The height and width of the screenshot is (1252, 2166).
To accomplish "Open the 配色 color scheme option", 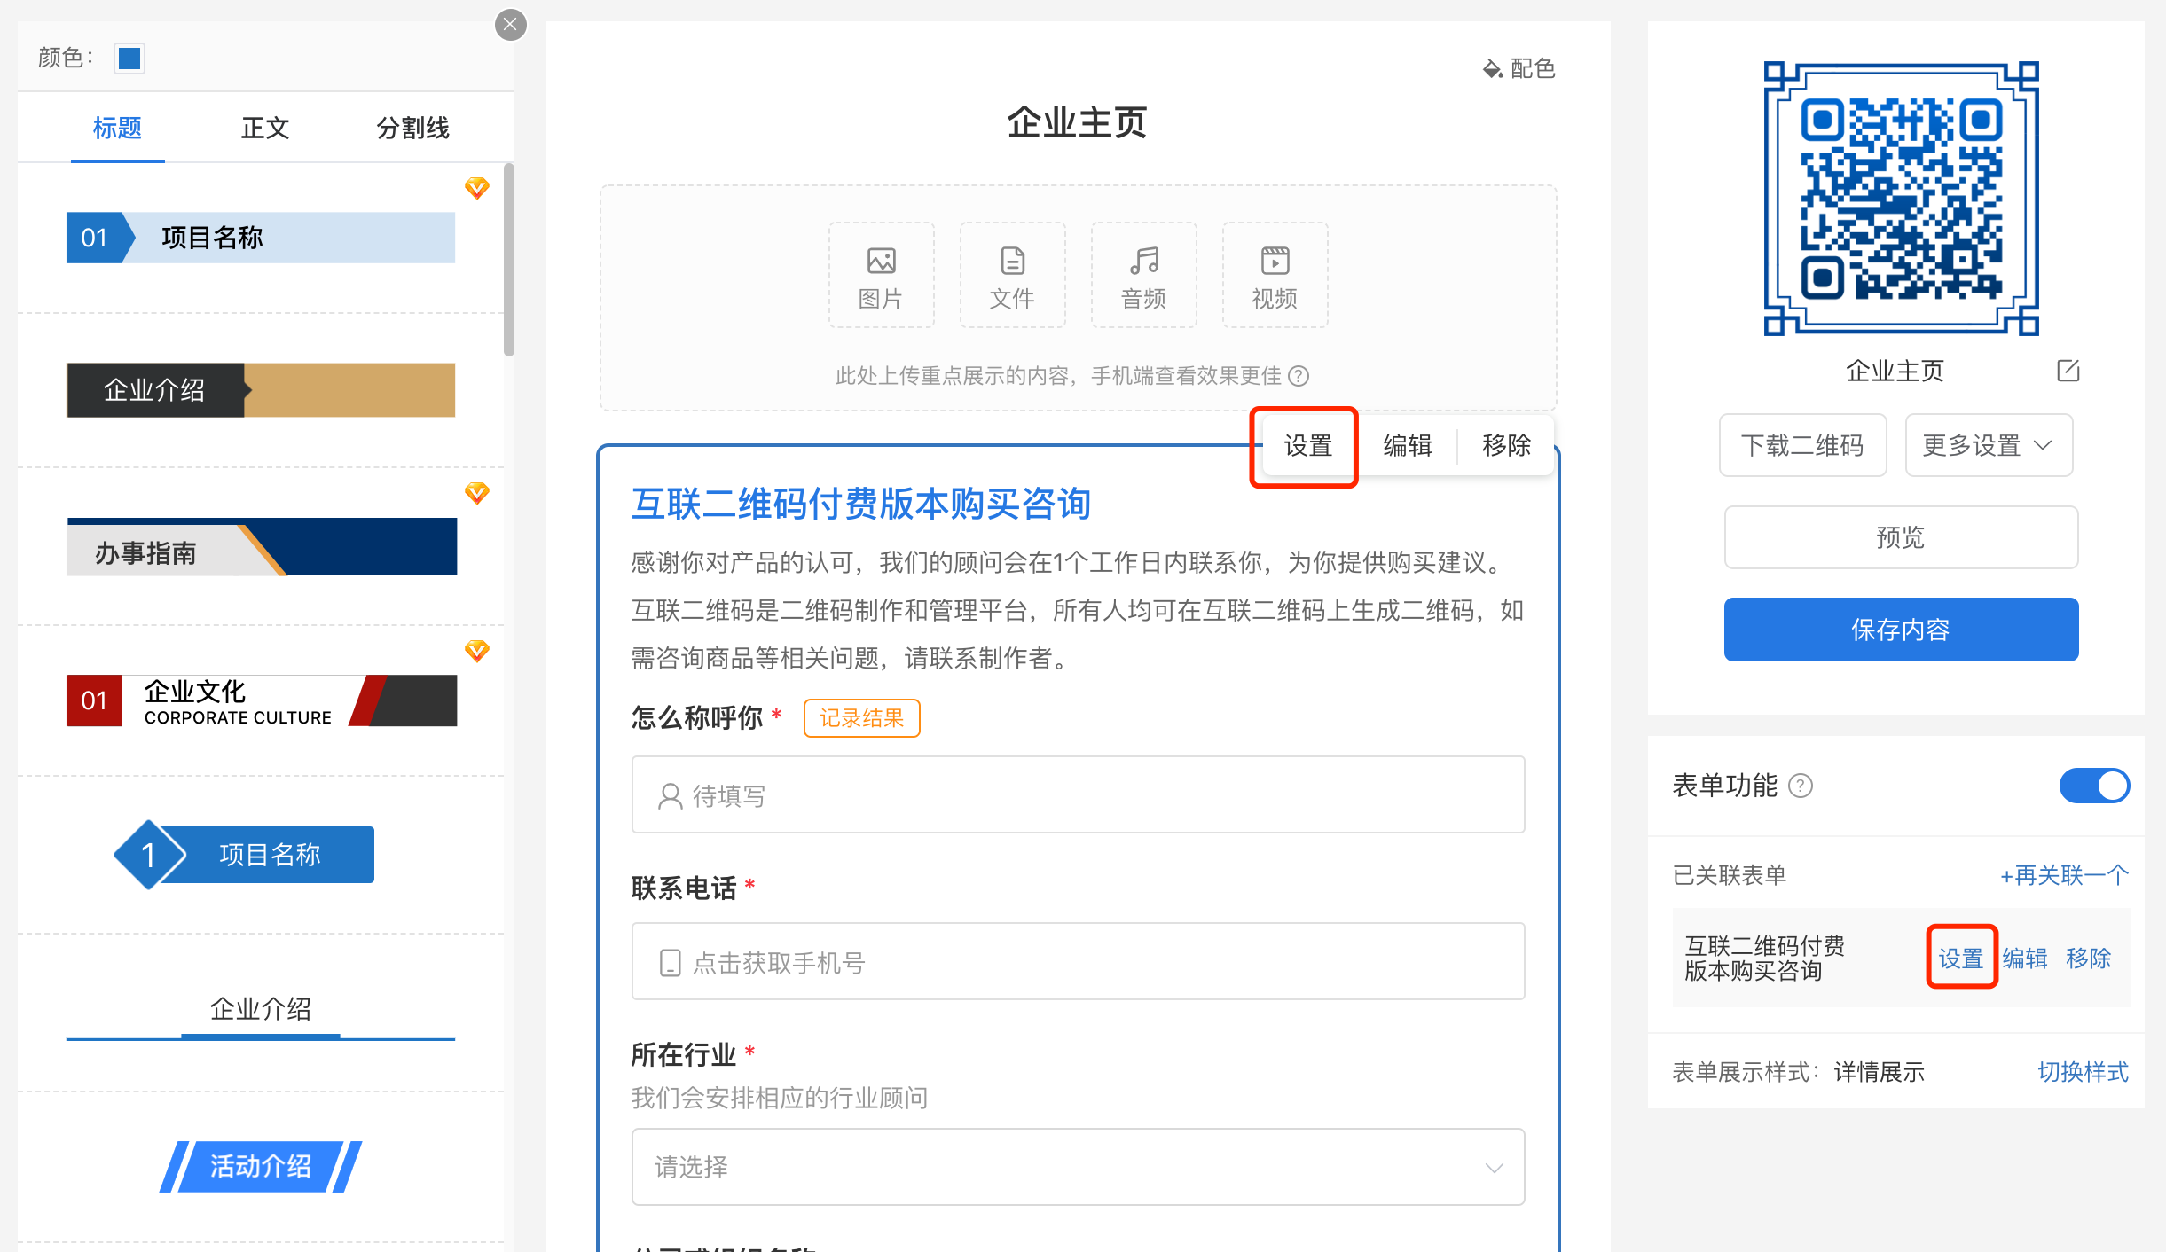I will click(1519, 68).
